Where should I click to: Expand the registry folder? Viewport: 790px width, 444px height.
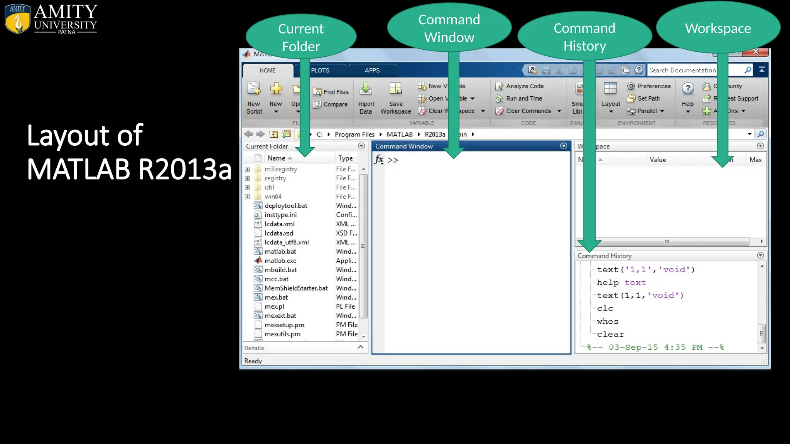point(247,178)
